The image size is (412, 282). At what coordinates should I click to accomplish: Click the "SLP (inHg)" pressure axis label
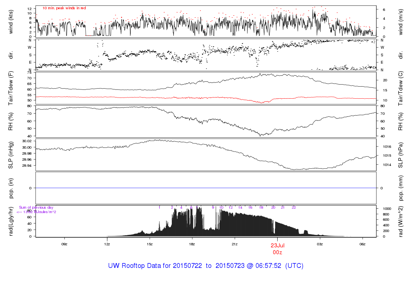point(11,155)
